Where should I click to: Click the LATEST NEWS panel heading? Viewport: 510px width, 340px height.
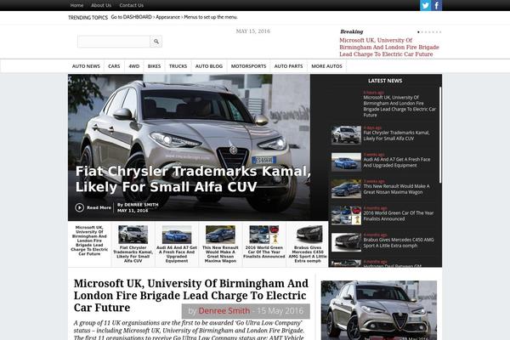[385, 81]
